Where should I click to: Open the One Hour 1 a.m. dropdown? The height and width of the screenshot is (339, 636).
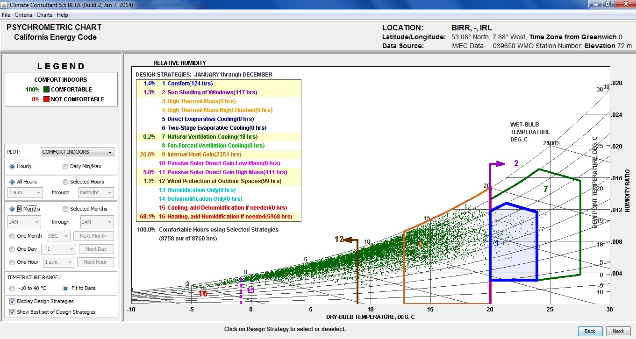point(58,262)
